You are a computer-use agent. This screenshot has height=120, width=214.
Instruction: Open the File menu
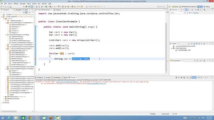[x=2, y=4]
